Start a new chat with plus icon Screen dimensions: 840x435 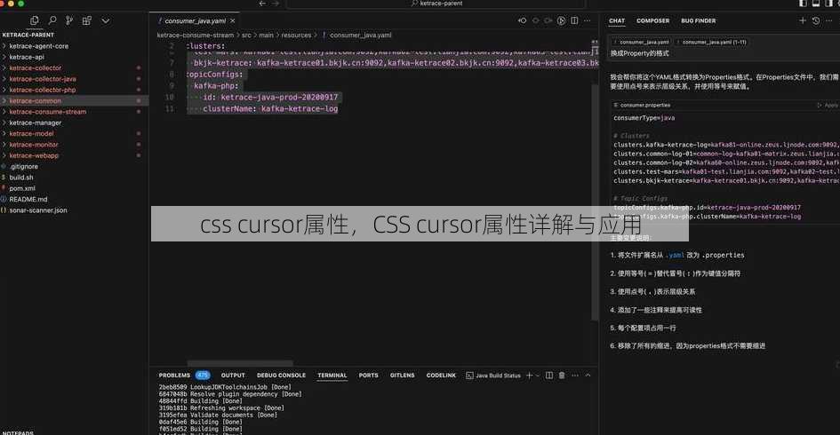[802, 20]
